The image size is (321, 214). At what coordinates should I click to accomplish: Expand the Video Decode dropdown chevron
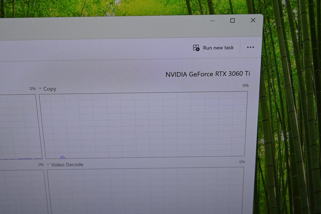(48, 164)
